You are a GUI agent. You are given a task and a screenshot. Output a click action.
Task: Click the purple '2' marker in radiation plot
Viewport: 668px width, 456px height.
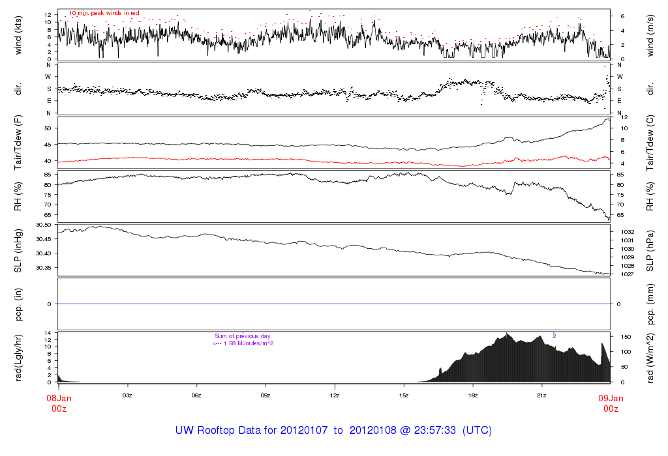coord(554,335)
